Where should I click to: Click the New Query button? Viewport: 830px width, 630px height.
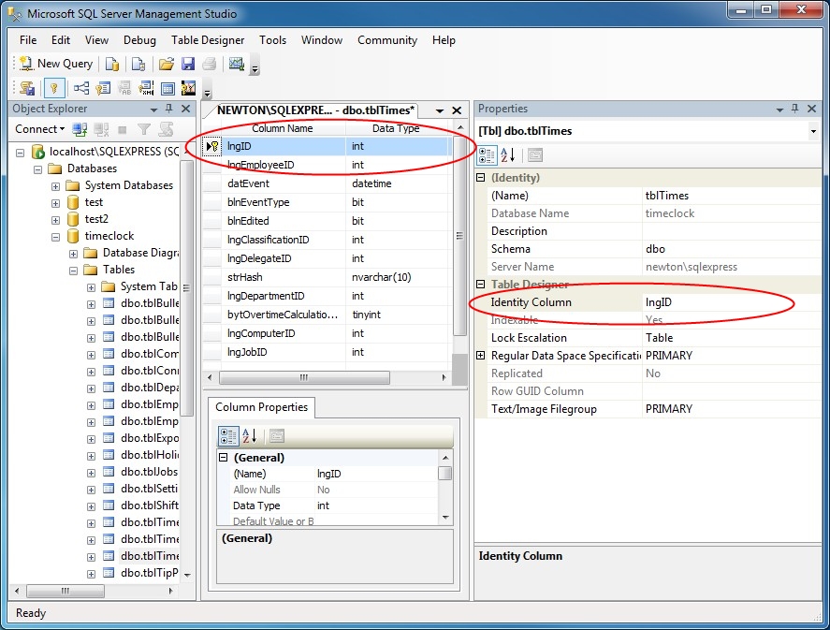click(55, 63)
